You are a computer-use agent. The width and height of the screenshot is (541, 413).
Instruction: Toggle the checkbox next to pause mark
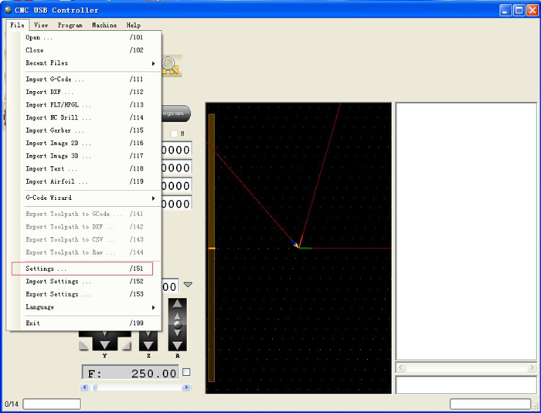click(174, 134)
